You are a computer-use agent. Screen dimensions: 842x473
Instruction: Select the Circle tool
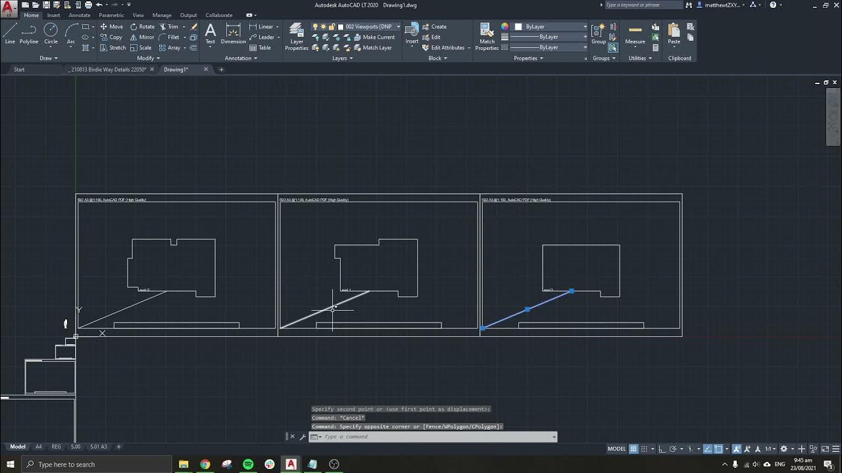(51, 34)
